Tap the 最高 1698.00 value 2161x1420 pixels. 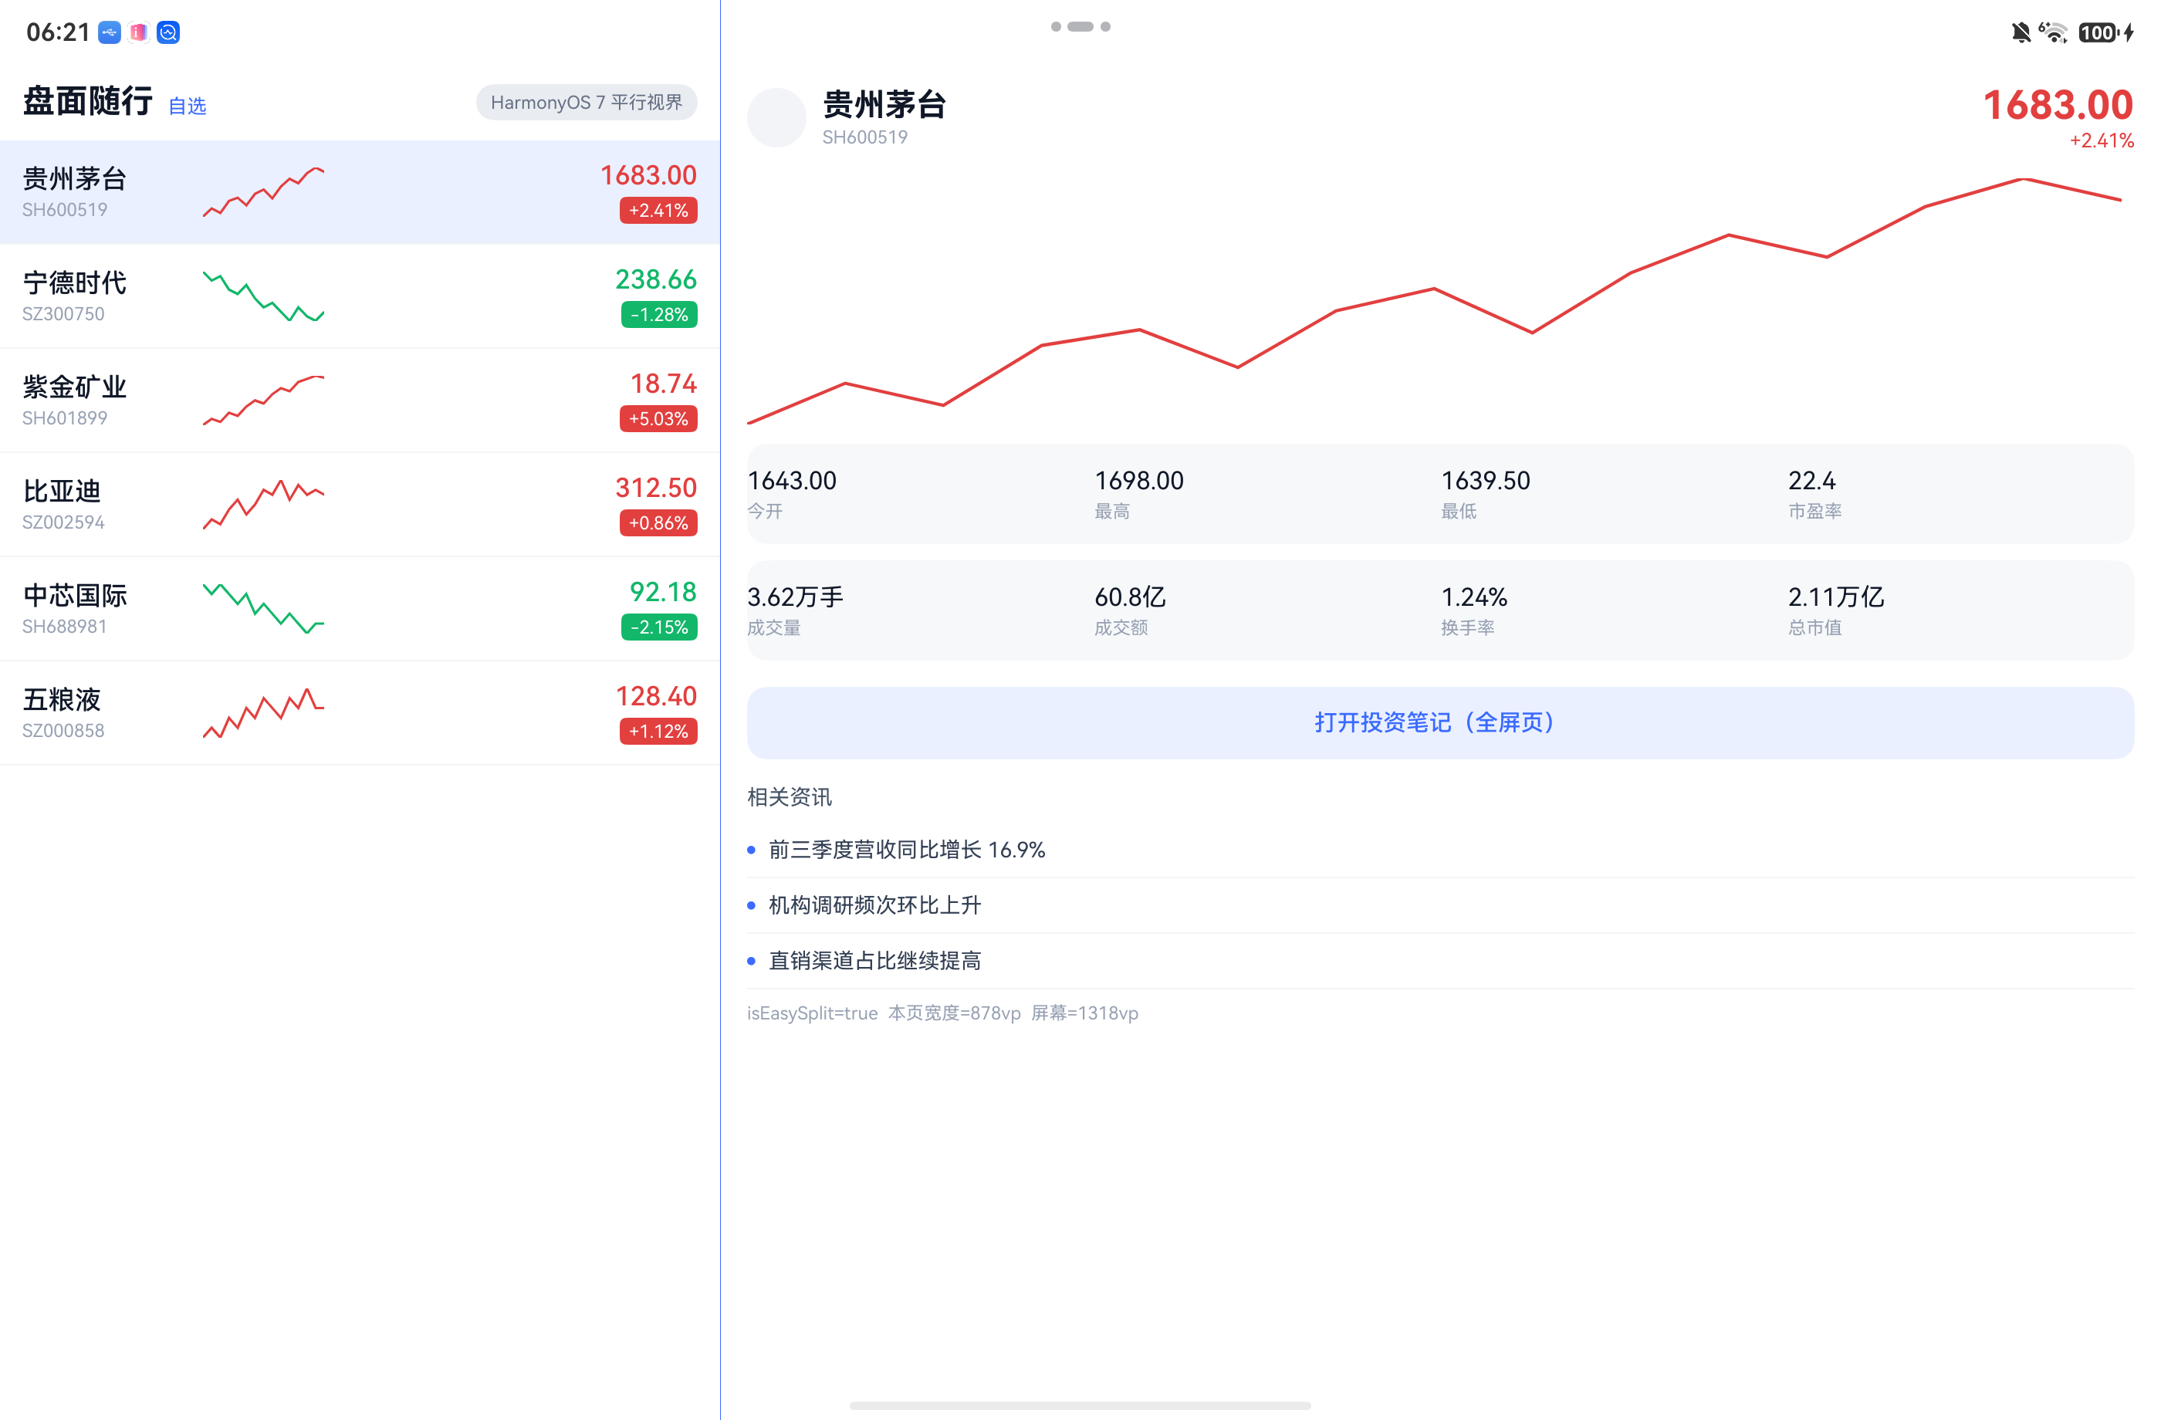[1138, 480]
